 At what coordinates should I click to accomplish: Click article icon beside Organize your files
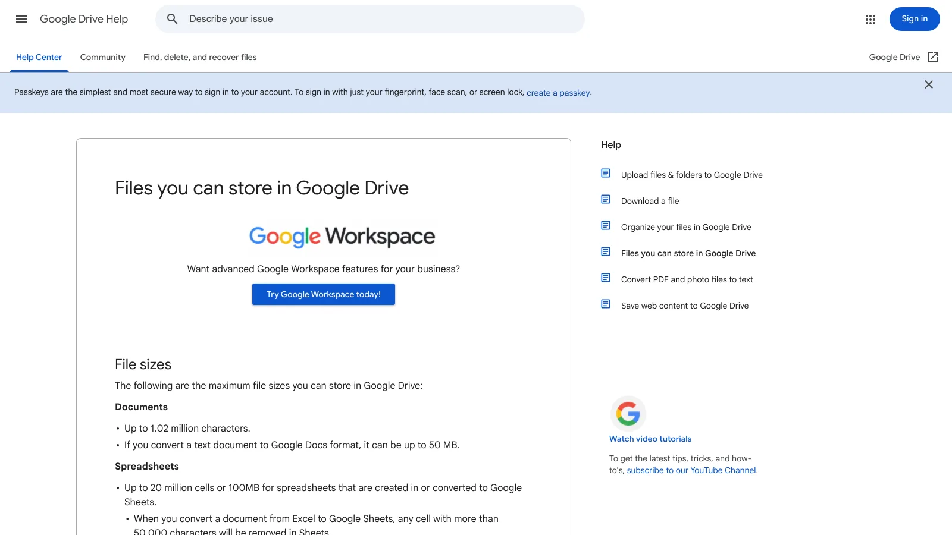(x=606, y=225)
